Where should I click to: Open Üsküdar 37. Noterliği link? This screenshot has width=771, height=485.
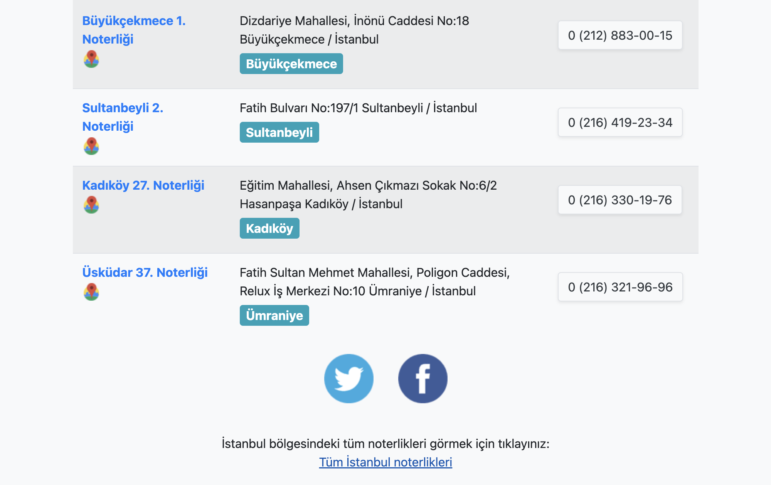click(x=145, y=273)
